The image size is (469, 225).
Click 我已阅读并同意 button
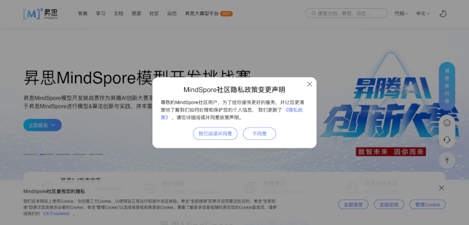[215, 134]
